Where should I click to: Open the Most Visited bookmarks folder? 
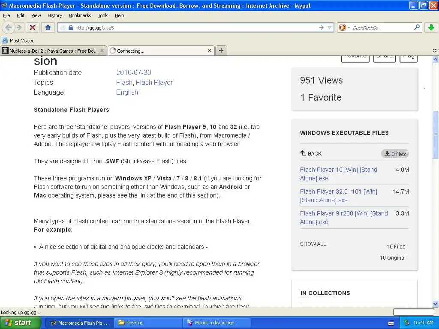18,41
